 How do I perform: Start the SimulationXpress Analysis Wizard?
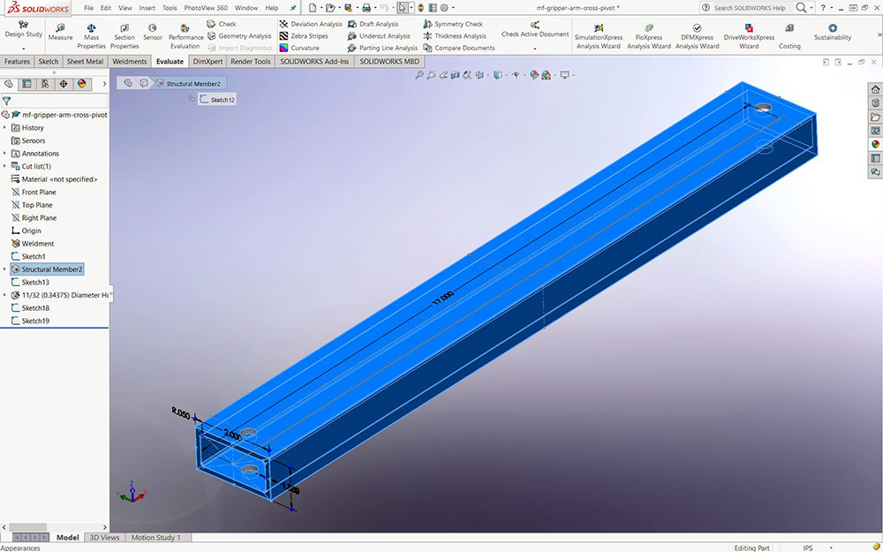click(598, 33)
